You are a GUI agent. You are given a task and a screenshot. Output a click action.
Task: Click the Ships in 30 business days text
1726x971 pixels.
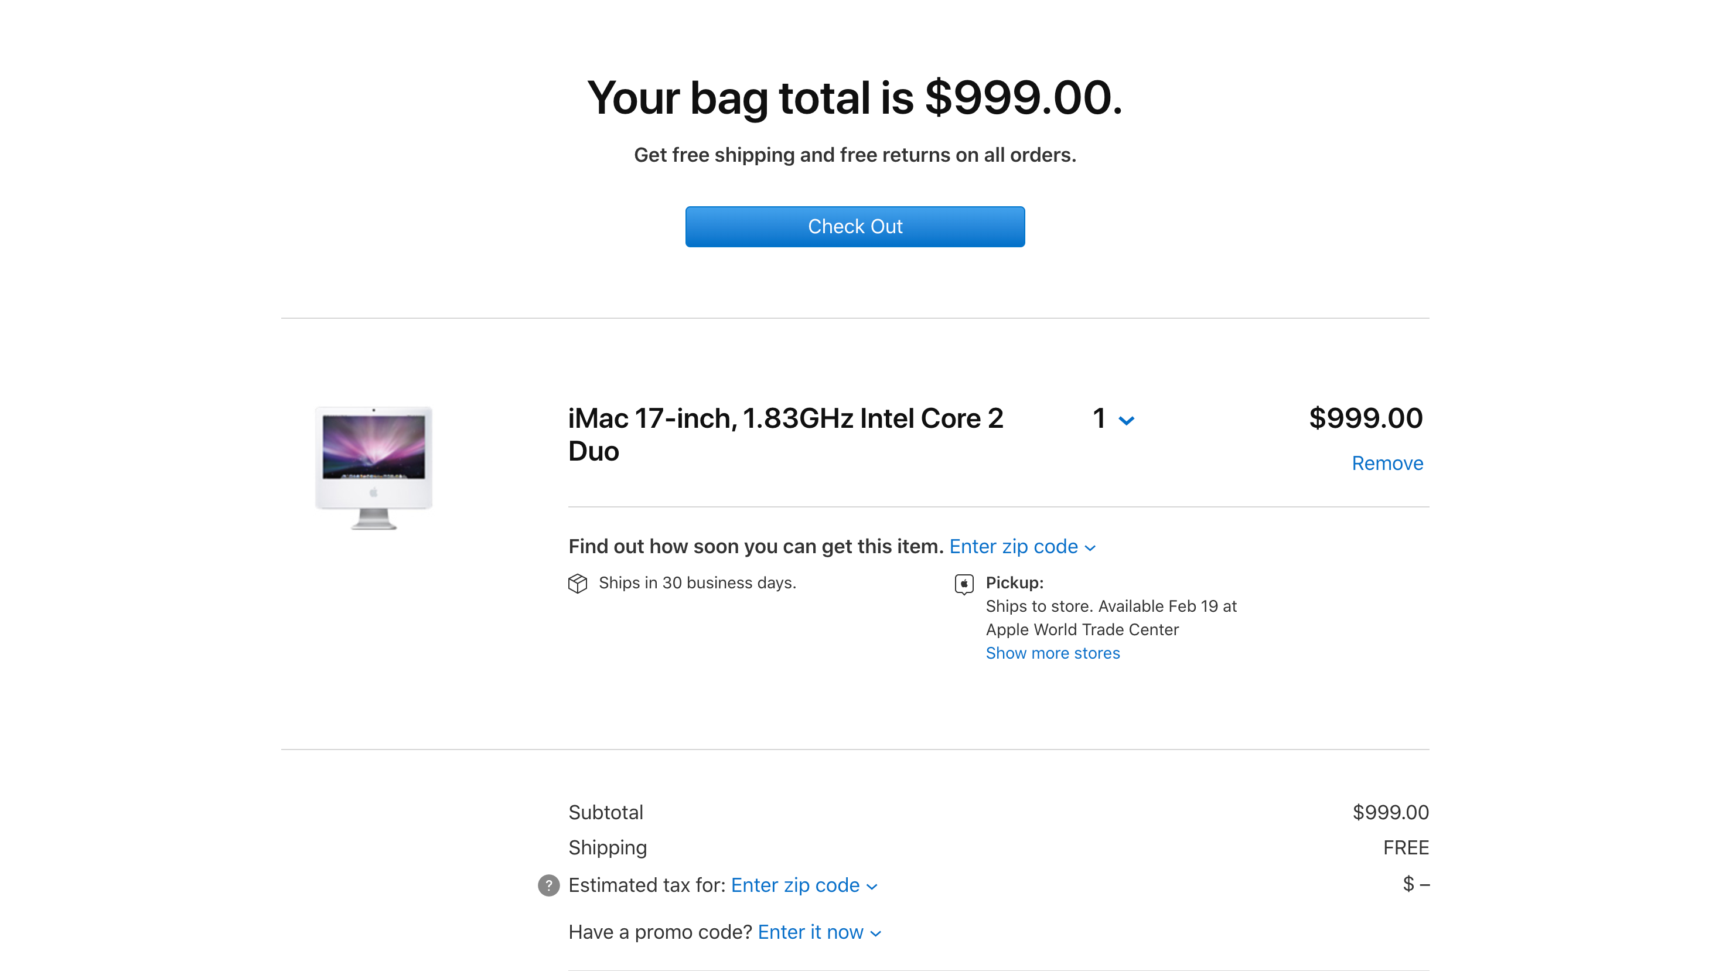(x=697, y=583)
